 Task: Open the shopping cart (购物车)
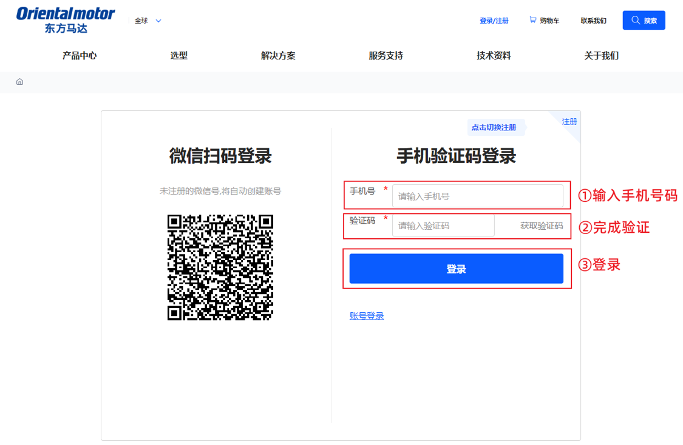[545, 20]
